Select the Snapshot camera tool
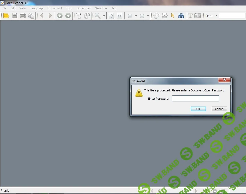The height and width of the screenshot is (194, 246). (x=197, y=16)
